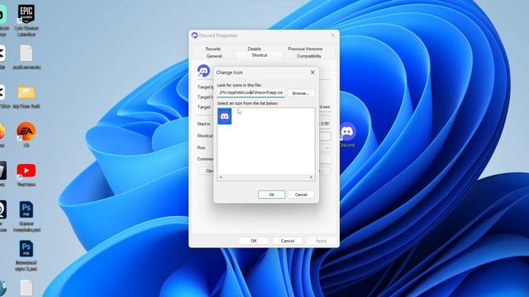Select the YouTube desktop shortcut icon
This screenshot has width=529, height=297.
[x=26, y=174]
